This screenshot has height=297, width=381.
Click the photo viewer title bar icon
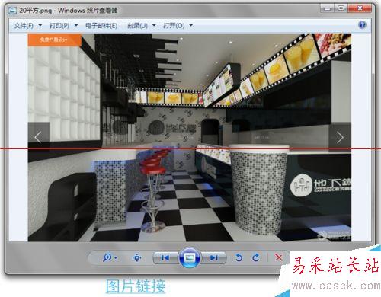[12, 11]
